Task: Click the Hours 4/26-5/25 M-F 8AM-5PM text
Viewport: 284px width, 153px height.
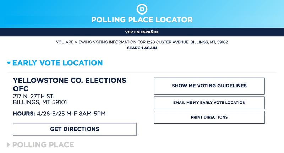Action: [x=59, y=114]
